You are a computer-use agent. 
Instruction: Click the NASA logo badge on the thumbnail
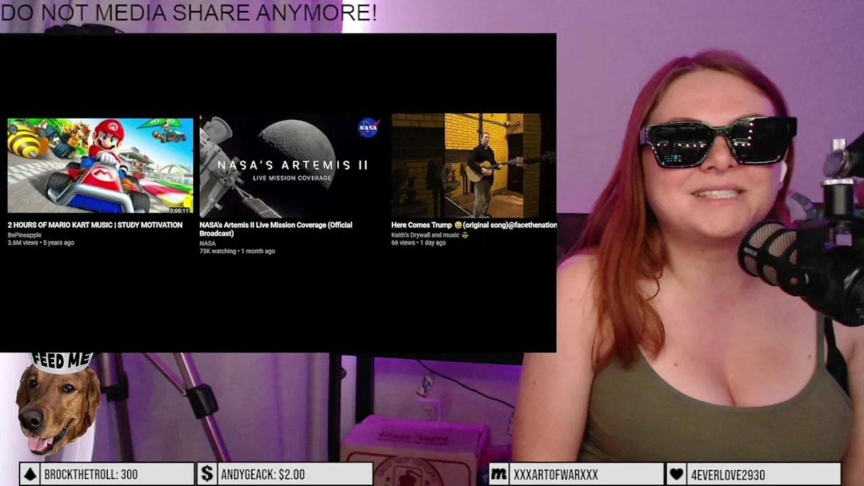(368, 127)
